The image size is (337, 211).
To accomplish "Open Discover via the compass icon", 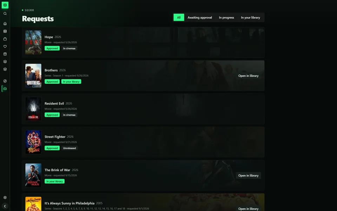I will [5, 81].
